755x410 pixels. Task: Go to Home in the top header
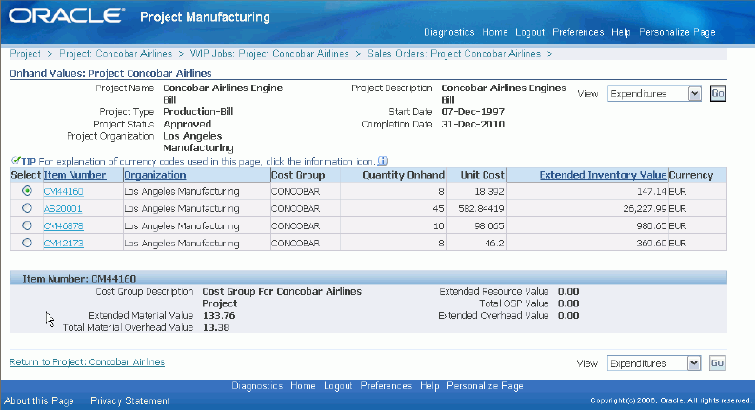click(495, 32)
